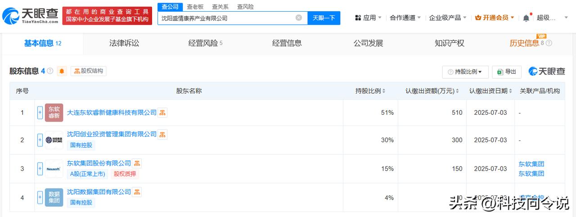Click the orange alert bell beside 股东信息
The width and height of the screenshot is (576, 217).
point(62,71)
